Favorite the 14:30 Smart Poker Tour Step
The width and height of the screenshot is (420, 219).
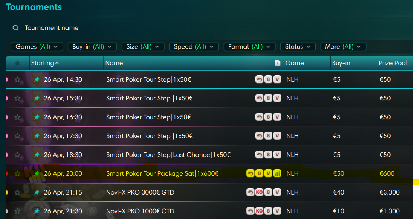pyautogui.click(x=17, y=79)
